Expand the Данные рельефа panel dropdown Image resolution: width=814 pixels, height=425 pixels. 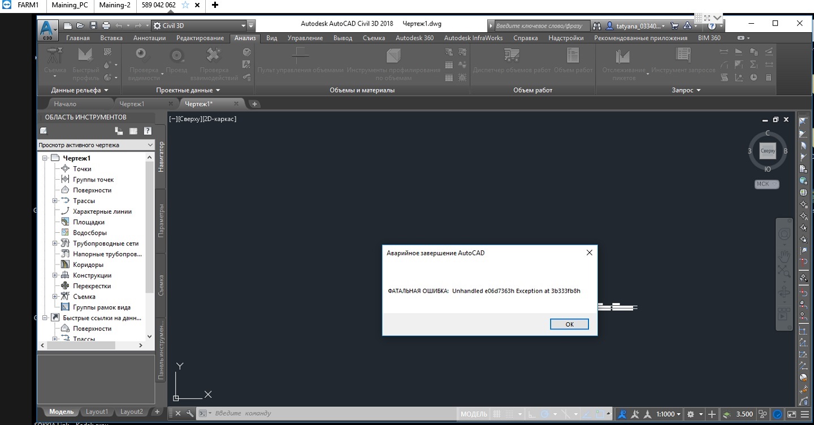point(79,90)
